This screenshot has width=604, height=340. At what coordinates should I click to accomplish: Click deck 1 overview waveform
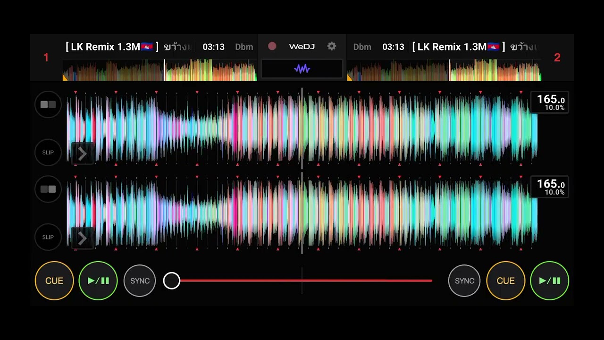159,70
